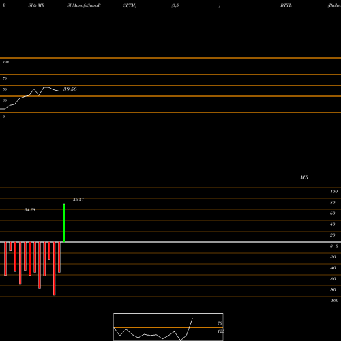Click the 30 level label on RSI axis
This screenshot has height=341, width=341.
pyautogui.click(x=5, y=100)
